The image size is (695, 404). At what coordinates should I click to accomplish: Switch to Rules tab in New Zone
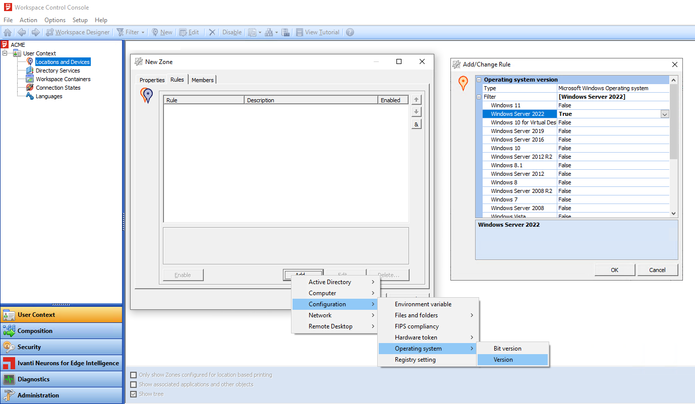[x=177, y=80]
